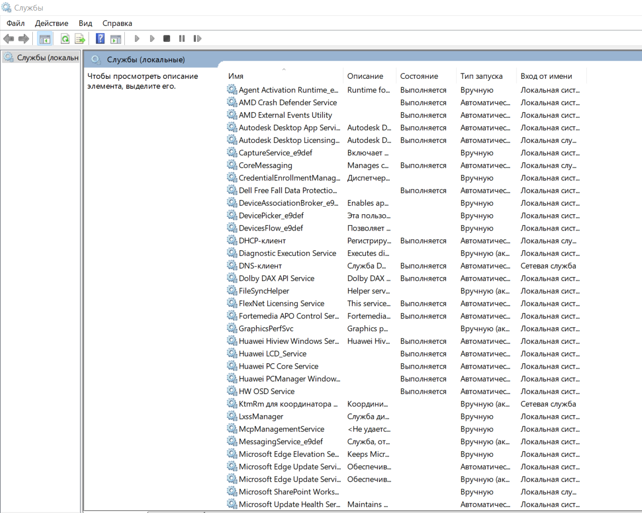Screen dimensions: 642x513
Task: Click gear icon of Microsoft Update Health Ser...
Action: pyautogui.click(x=232, y=505)
